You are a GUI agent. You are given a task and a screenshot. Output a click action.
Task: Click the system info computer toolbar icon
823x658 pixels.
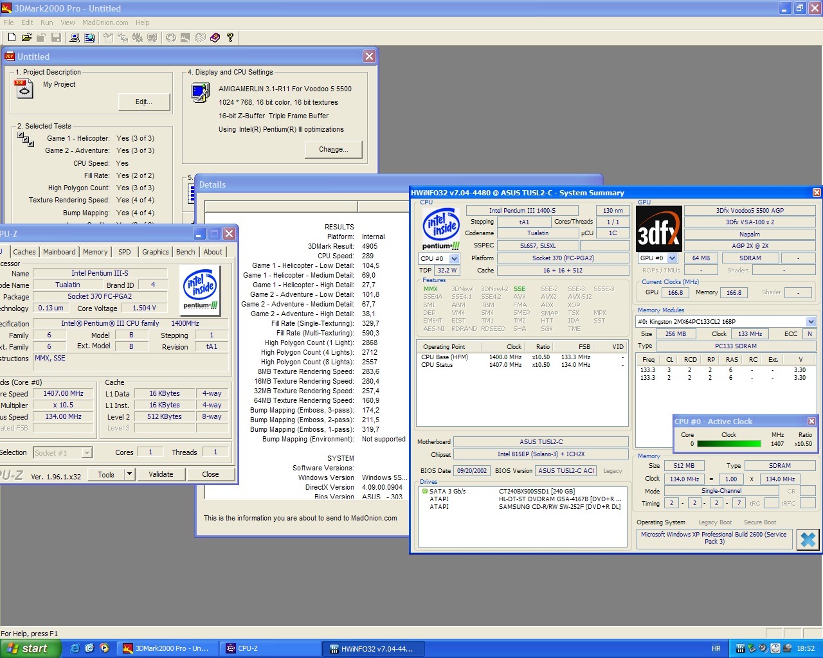pos(75,38)
